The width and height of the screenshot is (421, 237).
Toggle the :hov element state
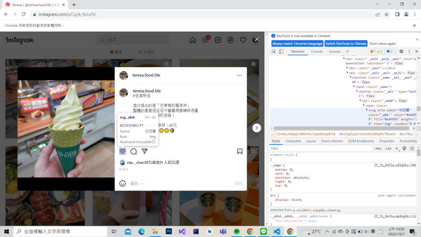tap(378, 149)
